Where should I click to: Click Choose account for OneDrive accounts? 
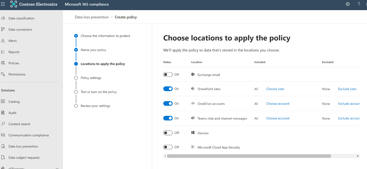pyautogui.click(x=278, y=104)
